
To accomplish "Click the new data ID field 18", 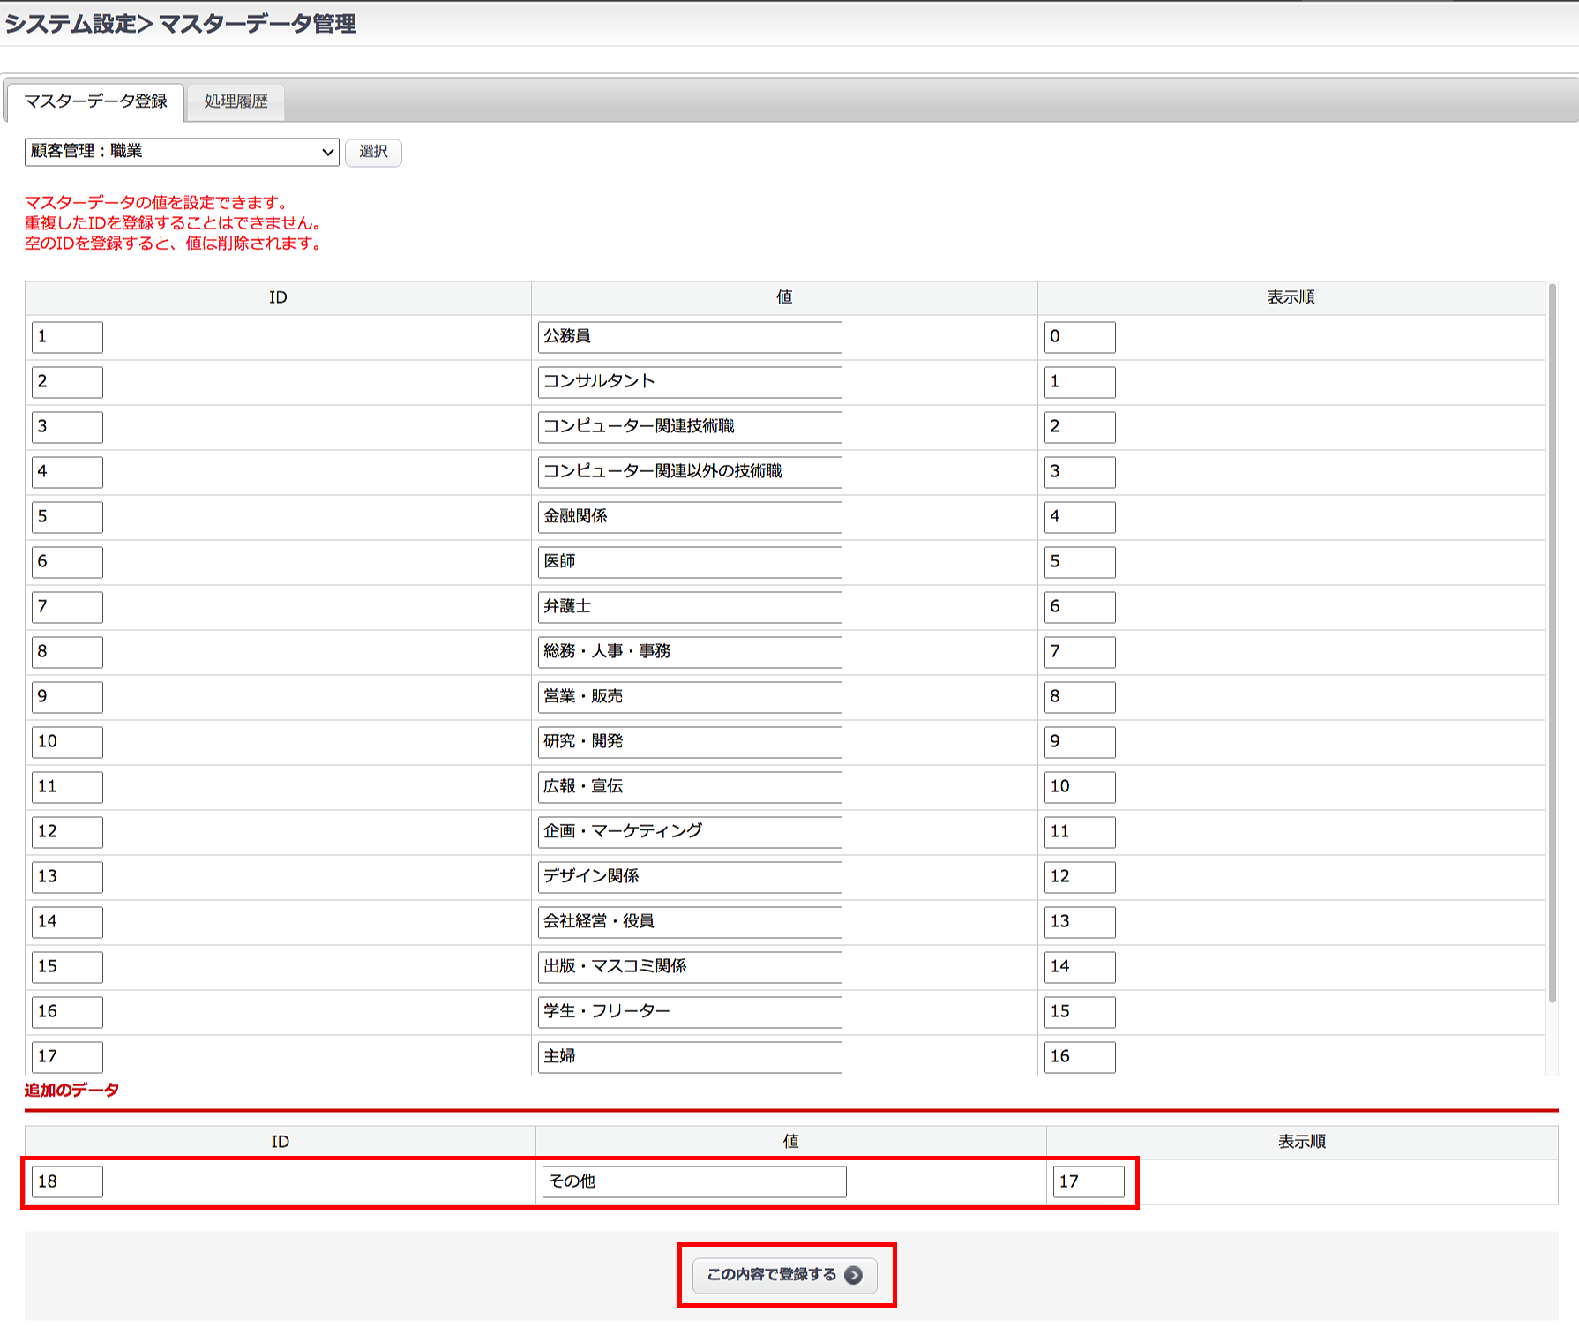I will [x=67, y=1181].
